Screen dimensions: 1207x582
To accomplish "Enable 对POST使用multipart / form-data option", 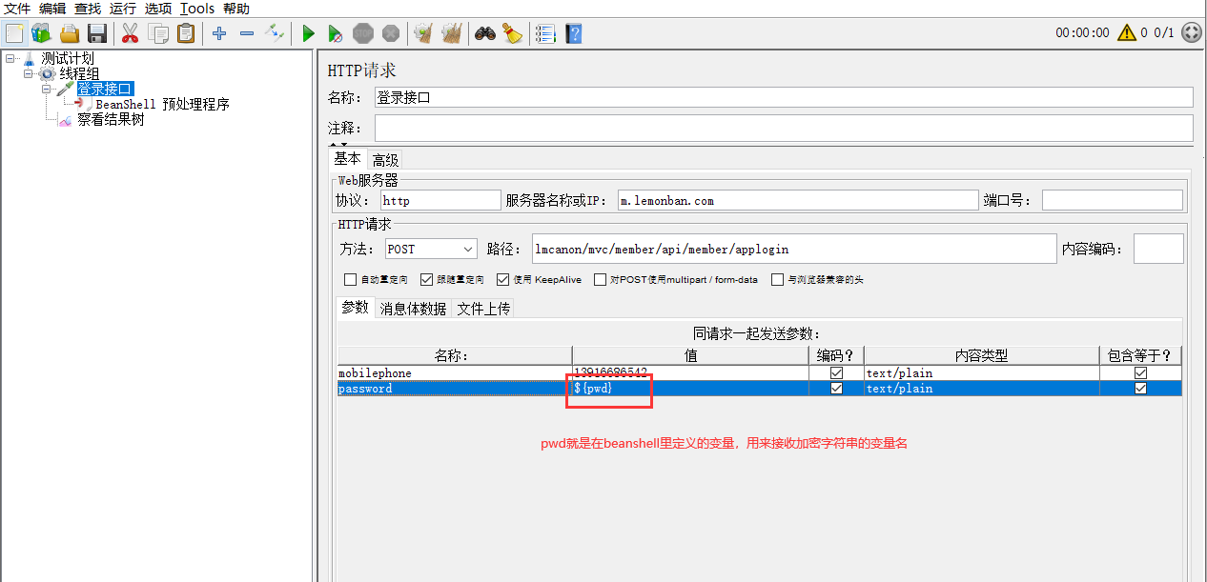I will coord(600,279).
